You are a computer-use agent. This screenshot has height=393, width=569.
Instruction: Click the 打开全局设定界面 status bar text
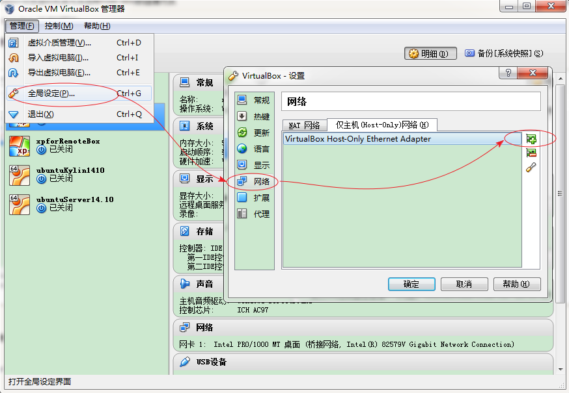click(x=40, y=382)
